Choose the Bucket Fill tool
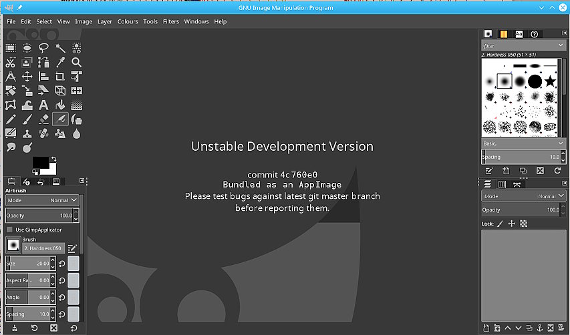570x335 pixels. point(60,105)
